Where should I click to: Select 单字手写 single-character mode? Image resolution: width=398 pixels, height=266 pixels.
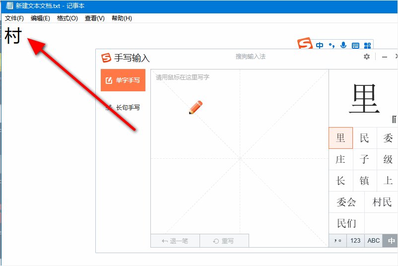pyautogui.click(x=123, y=80)
